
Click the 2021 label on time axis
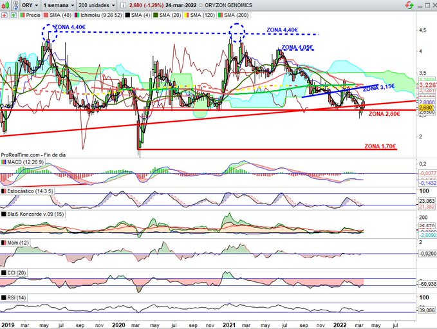click(229, 325)
